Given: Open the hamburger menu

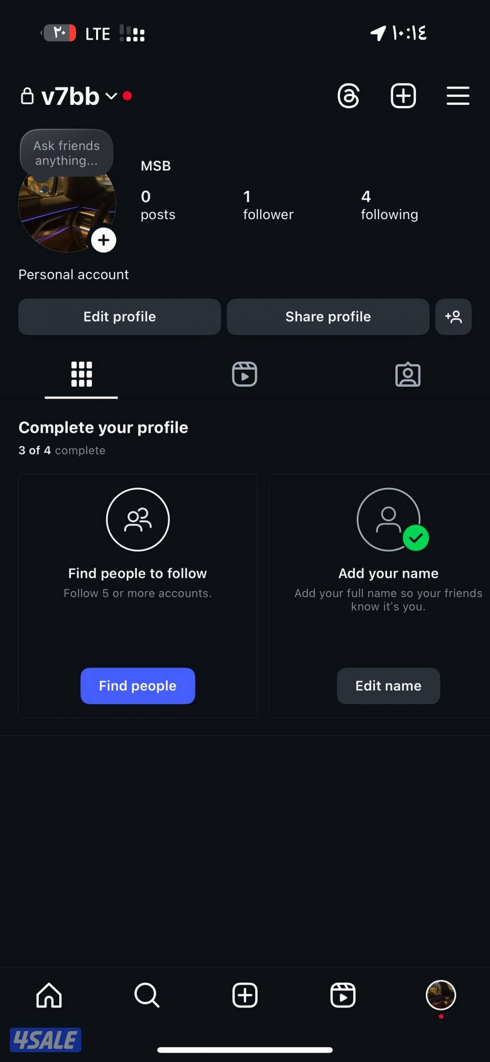Looking at the screenshot, I should (458, 96).
